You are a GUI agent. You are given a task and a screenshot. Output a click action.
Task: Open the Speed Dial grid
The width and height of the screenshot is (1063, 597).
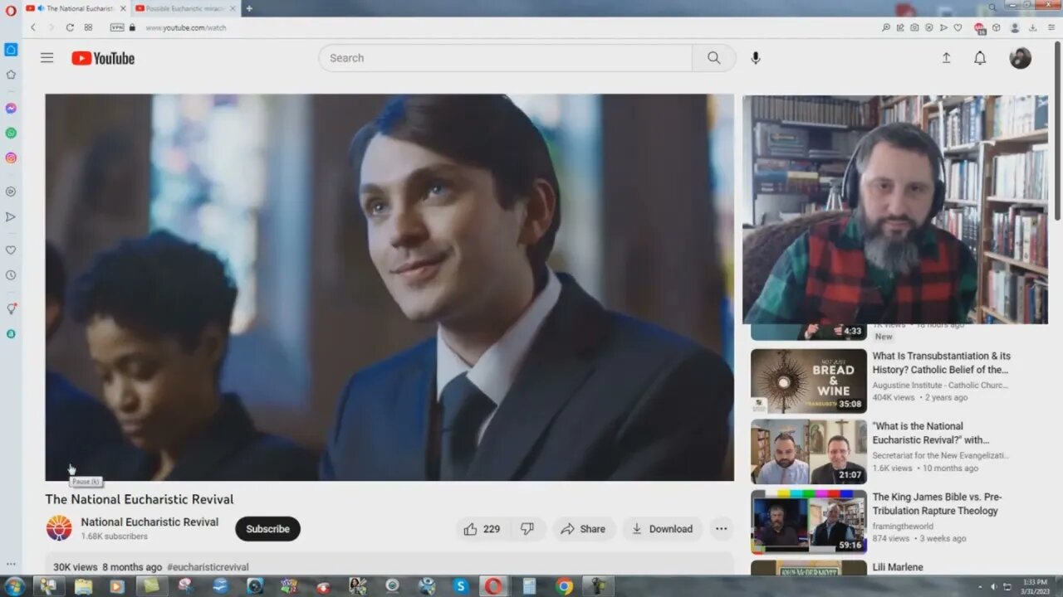pos(88,27)
